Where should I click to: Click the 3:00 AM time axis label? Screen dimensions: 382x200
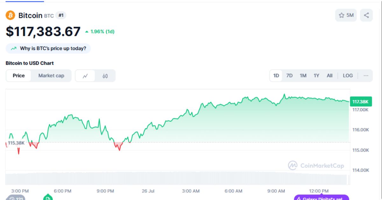(x=191, y=191)
